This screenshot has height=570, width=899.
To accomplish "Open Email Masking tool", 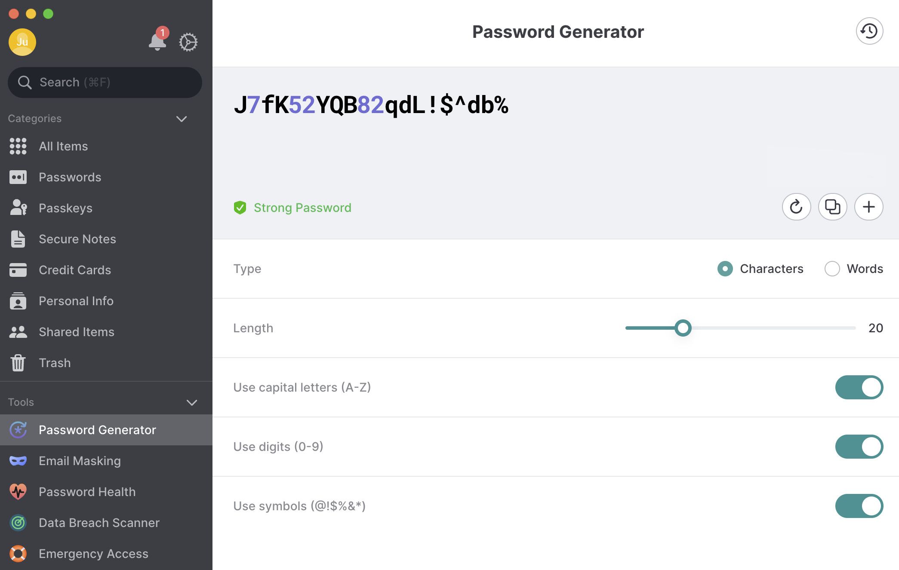I will coord(80,460).
